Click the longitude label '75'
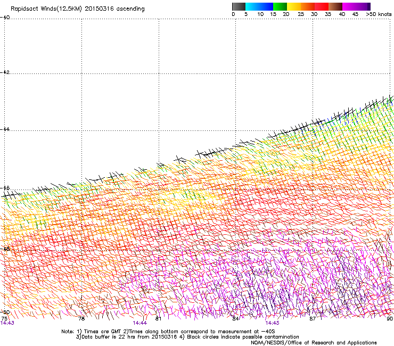 4,319
